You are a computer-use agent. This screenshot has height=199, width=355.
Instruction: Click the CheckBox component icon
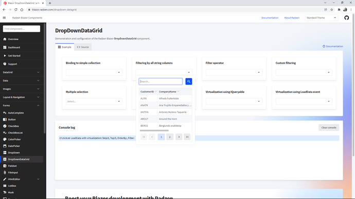(5, 126)
